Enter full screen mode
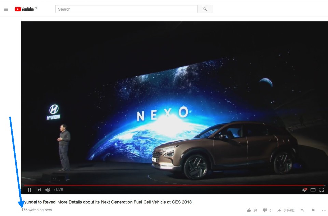This screenshot has width=328, height=216. coord(322,190)
